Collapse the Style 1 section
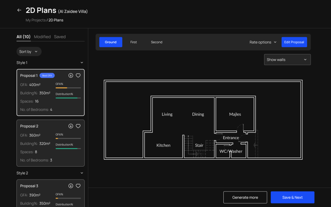Image resolution: width=331 pixels, height=207 pixels. click(82, 63)
